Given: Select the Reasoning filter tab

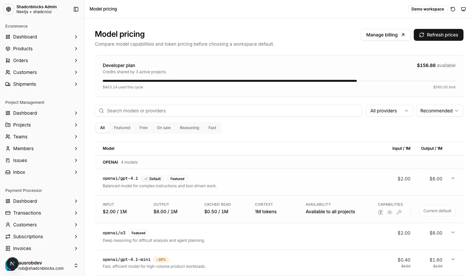Looking at the screenshot, I should (189, 128).
